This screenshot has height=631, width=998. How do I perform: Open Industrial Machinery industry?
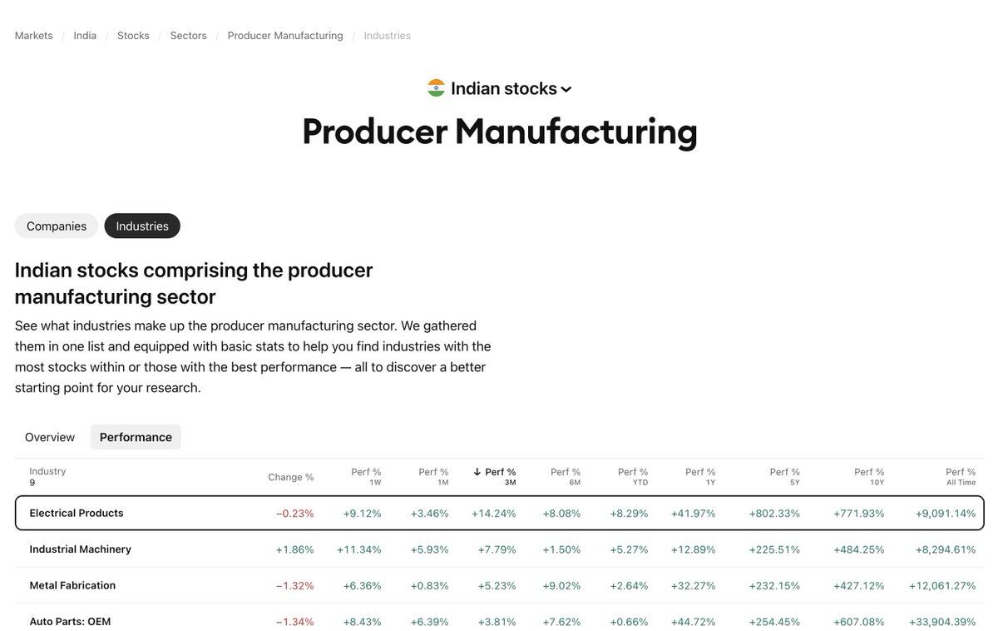click(81, 549)
